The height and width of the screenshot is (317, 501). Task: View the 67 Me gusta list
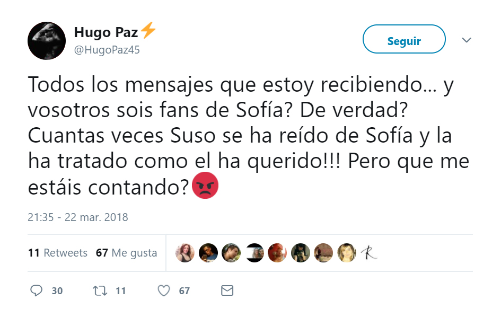pos(126,253)
